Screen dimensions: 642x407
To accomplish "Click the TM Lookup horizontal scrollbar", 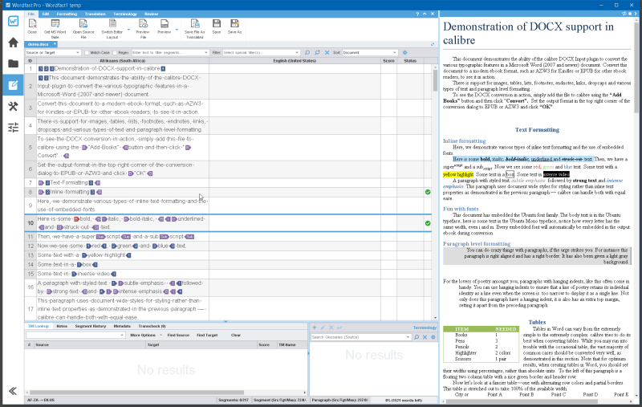I will 136,393.
